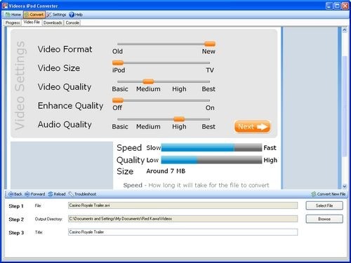The width and height of the screenshot is (351, 263).
Task: Switch to the Downloads tab
Action: pos(53,22)
